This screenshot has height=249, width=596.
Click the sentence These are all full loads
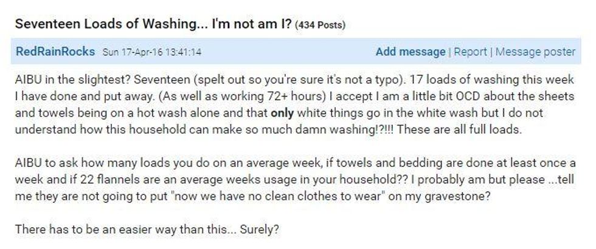click(460, 130)
